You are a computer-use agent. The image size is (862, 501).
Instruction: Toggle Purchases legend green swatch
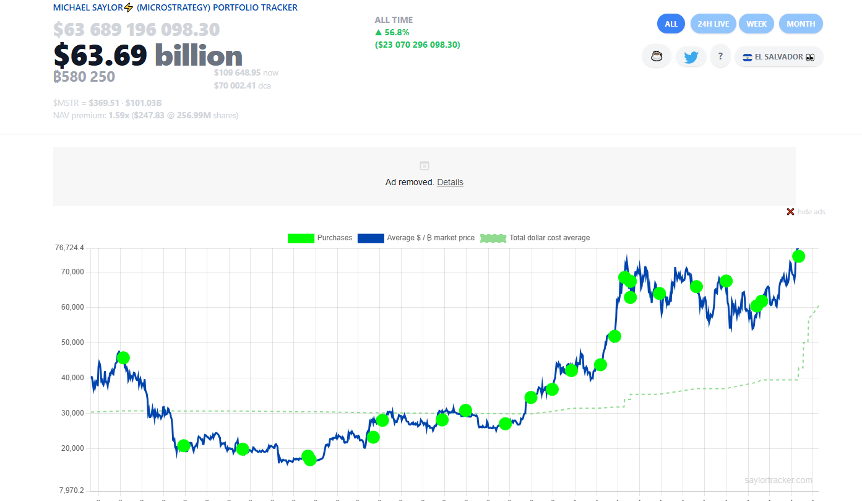[x=301, y=238]
